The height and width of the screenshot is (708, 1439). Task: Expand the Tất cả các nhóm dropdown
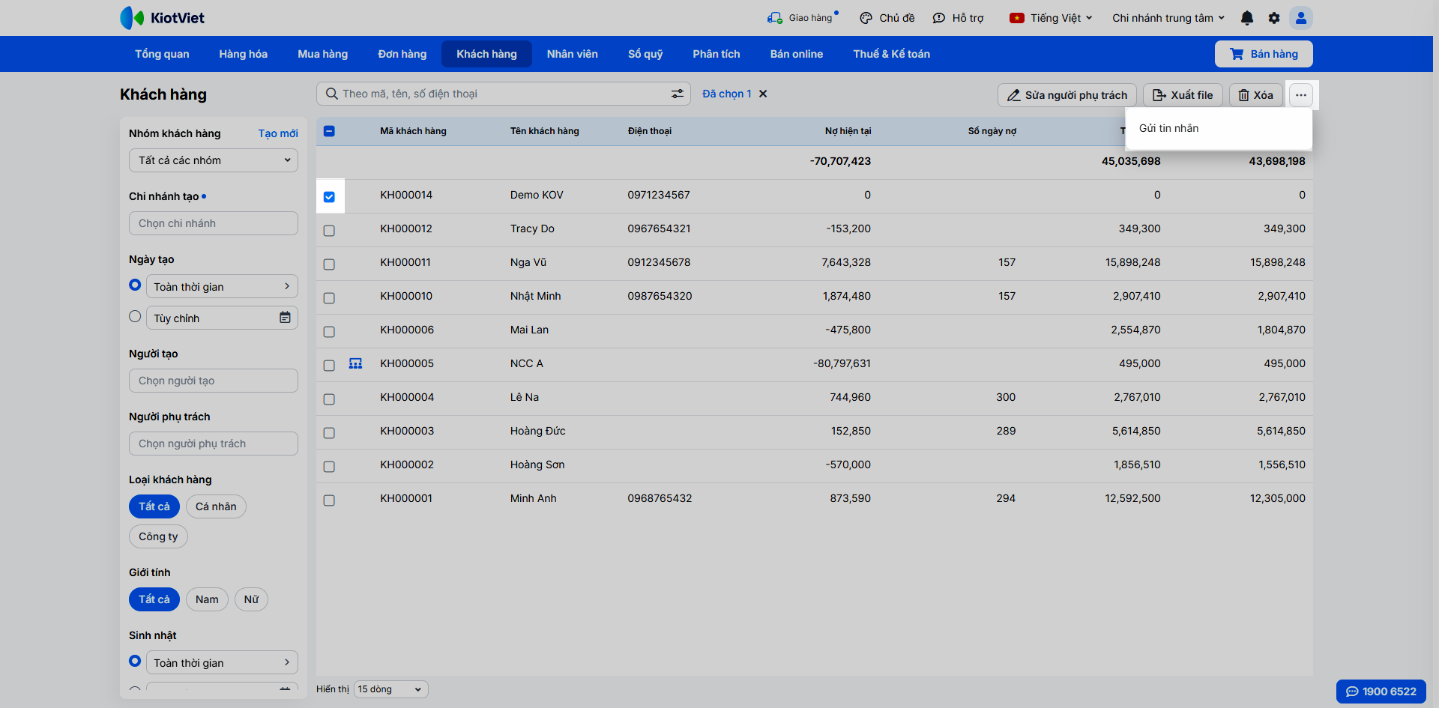[214, 160]
